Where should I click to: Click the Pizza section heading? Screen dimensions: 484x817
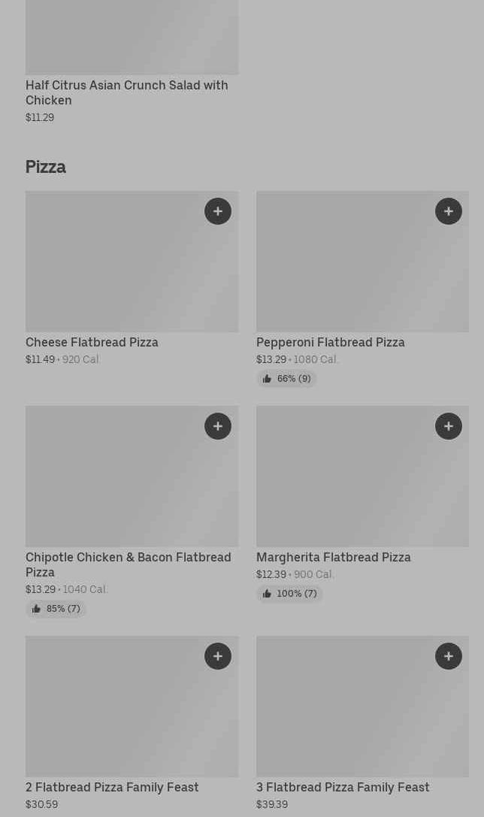(x=46, y=167)
